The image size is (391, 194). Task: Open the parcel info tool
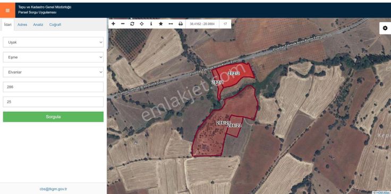(x=151, y=24)
